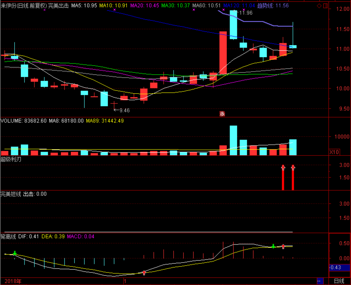Click the 完美短线 出击: 0.00 label

coord(24,194)
